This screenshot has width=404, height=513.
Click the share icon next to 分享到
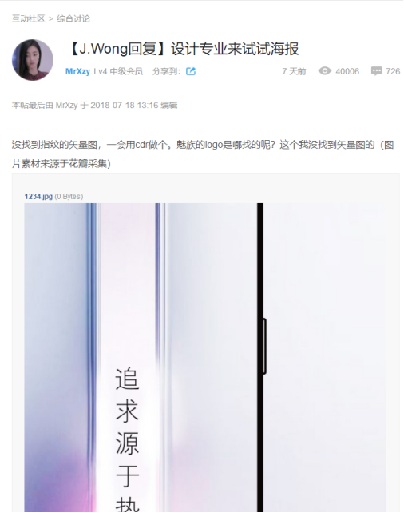coord(191,71)
